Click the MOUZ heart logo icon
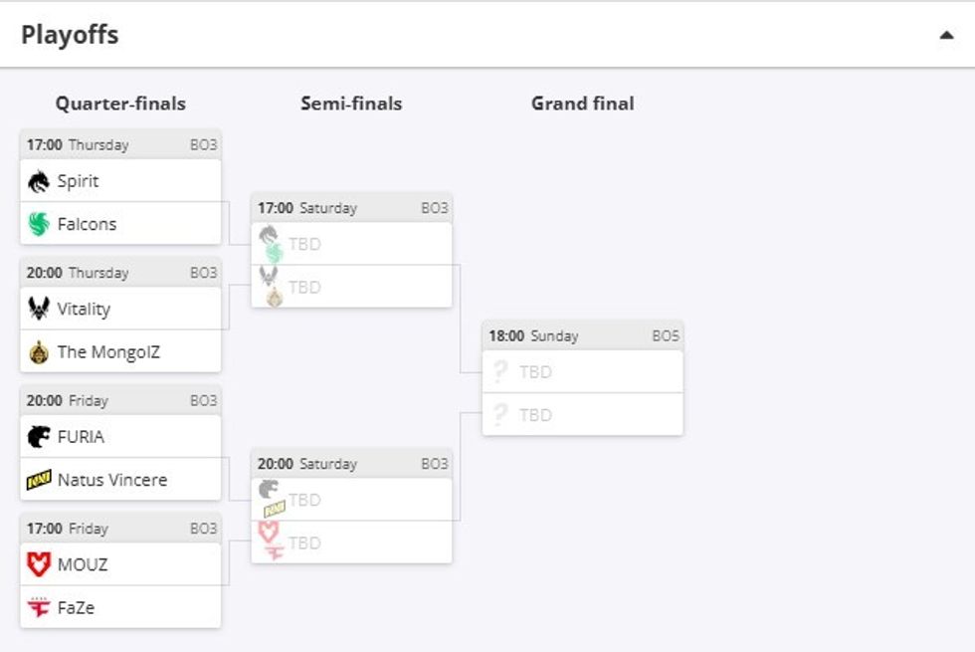This screenshot has height=652, width=975. coord(39,564)
